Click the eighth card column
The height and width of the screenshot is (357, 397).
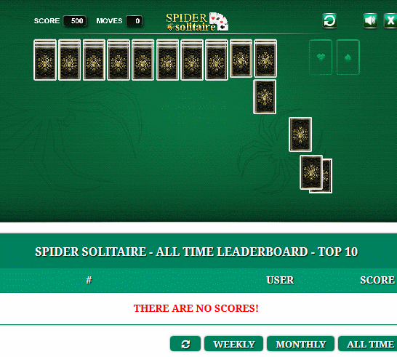(x=217, y=60)
